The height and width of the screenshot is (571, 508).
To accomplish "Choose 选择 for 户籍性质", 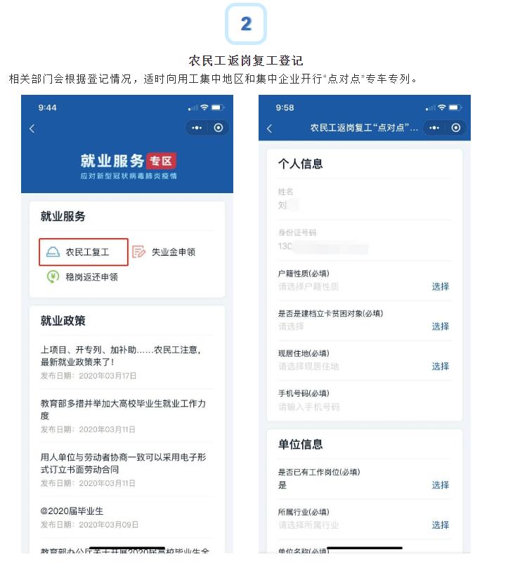I will pos(441,287).
